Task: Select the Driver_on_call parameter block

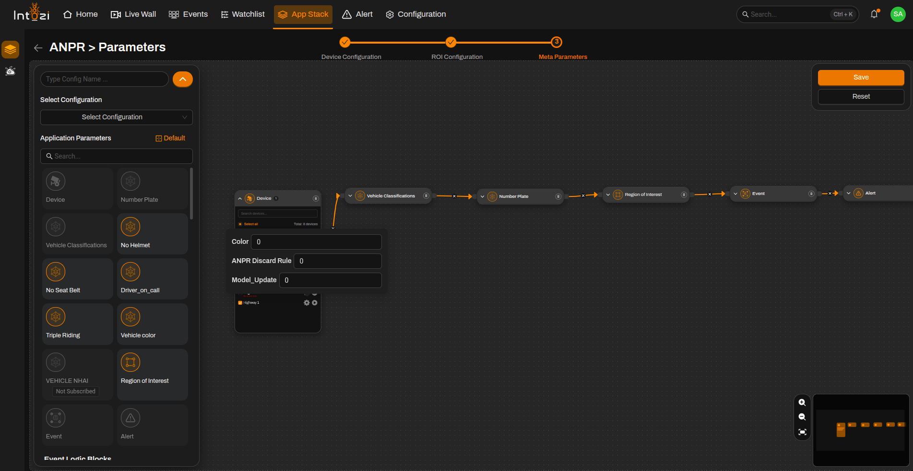Action: 153,279
